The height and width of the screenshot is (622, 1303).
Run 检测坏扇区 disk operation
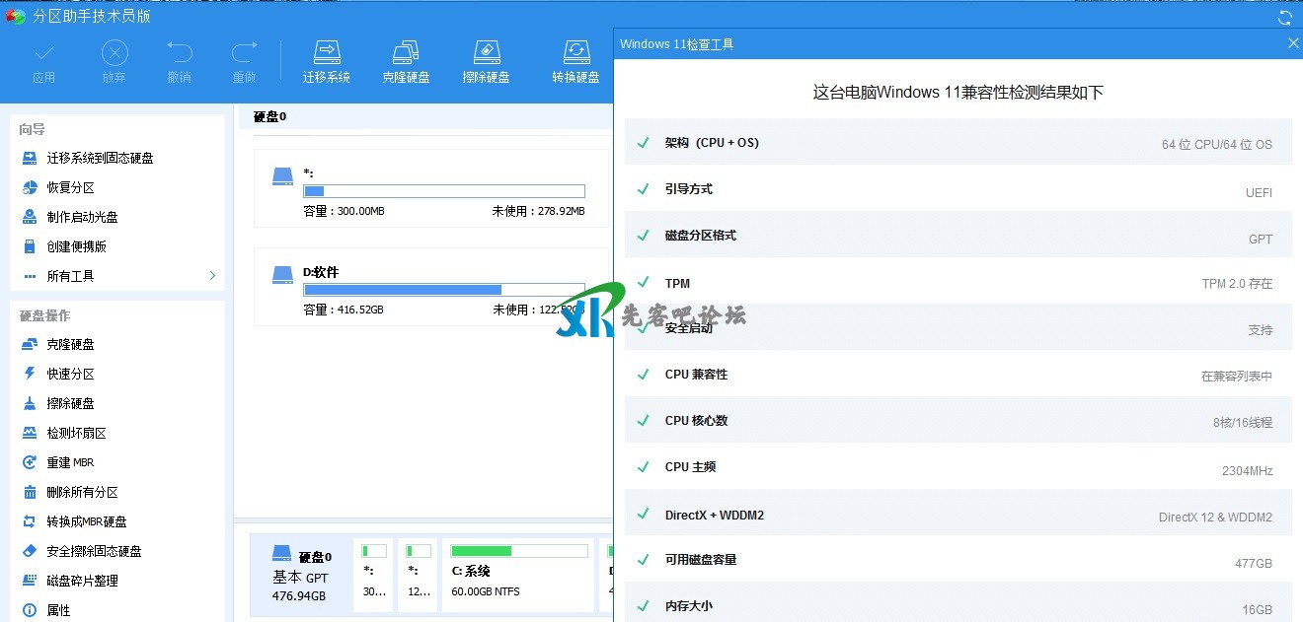(x=76, y=433)
